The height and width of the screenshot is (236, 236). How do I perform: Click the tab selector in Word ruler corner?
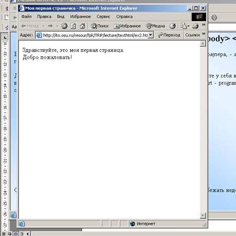[x=5, y=38]
